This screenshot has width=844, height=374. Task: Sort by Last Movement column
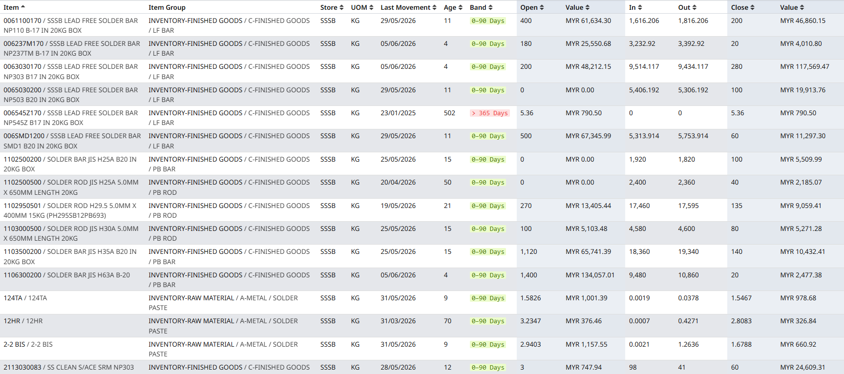point(409,7)
